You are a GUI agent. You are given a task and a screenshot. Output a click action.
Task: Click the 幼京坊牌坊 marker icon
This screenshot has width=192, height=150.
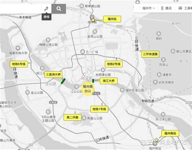[155, 82]
